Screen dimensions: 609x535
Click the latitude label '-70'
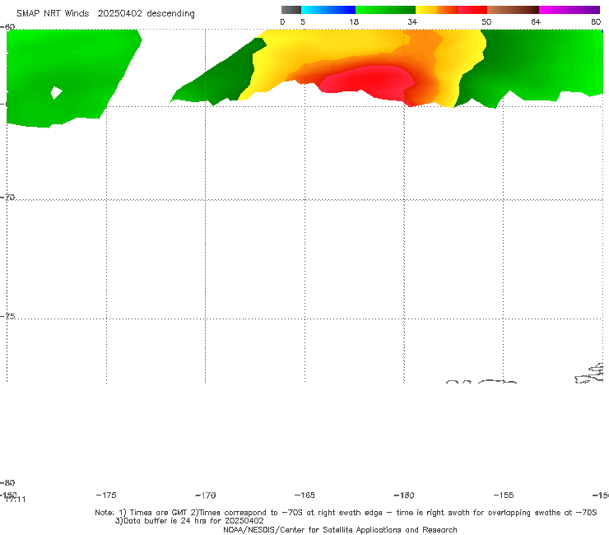pyautogui.click(x=7, y=198)
